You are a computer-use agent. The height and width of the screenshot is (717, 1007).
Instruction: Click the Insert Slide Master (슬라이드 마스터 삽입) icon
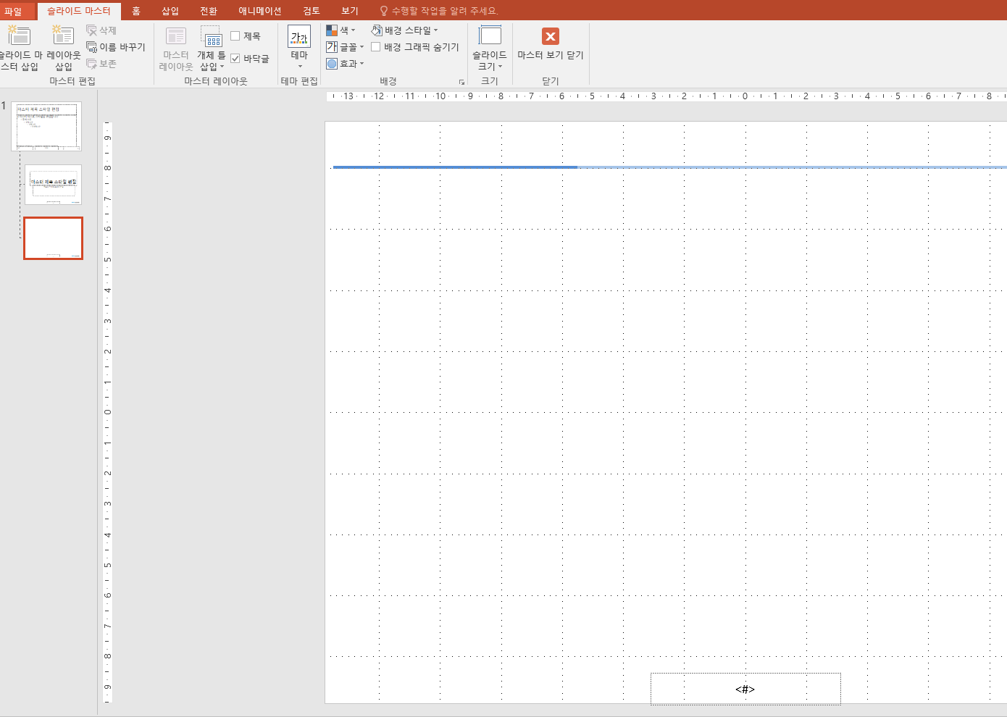pos(19,35)
